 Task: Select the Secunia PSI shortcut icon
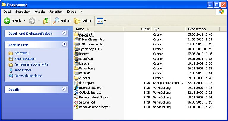76,102
